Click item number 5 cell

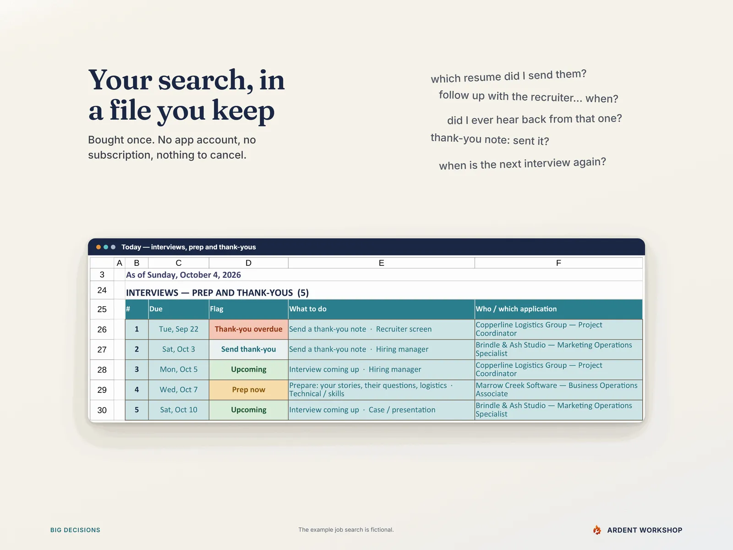tap(137, 410)
